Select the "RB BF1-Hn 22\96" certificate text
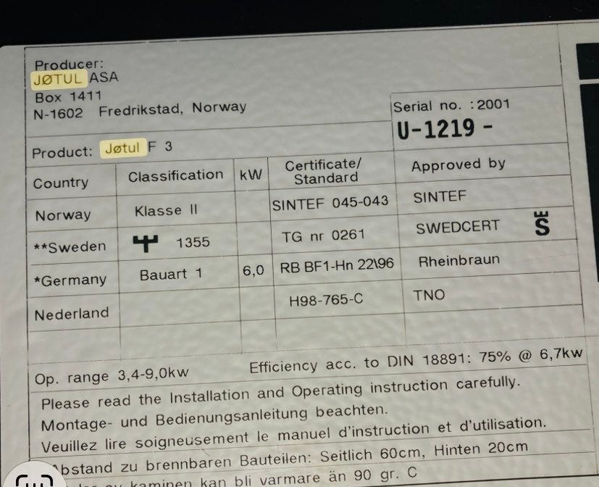 point(337,266)
